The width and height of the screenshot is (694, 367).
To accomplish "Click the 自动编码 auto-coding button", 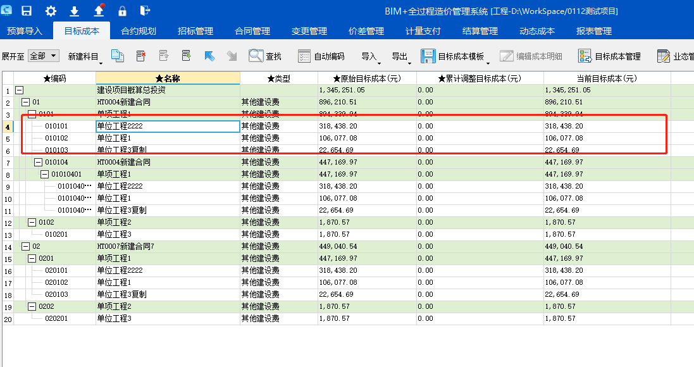I will (x=321, y=56).
